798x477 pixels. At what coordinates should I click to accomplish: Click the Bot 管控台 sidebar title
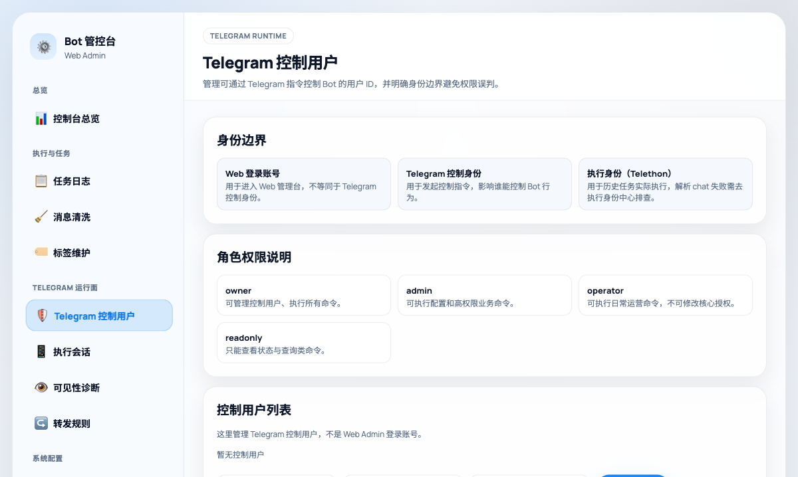[x=90, y=41]
